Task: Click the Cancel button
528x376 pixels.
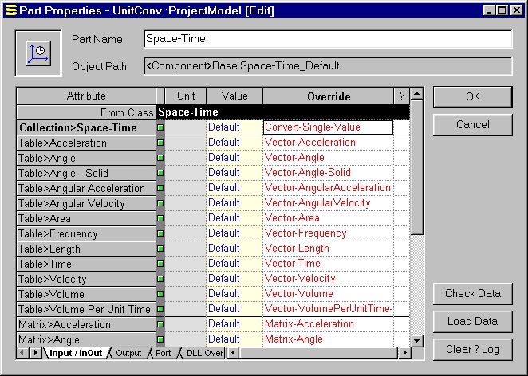Action: [472, 125]
